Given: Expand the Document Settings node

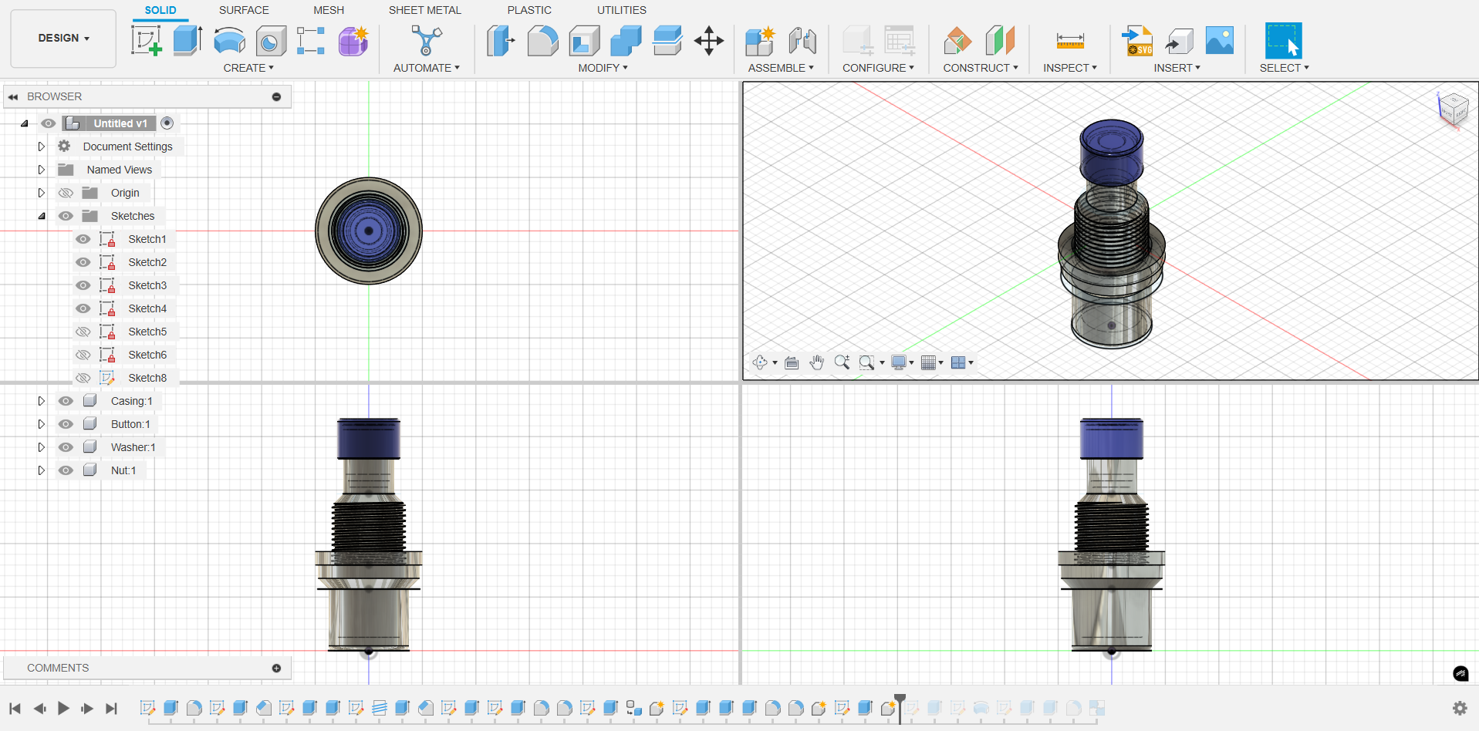Looking at the screenshot, I should (x=42, y=147).
